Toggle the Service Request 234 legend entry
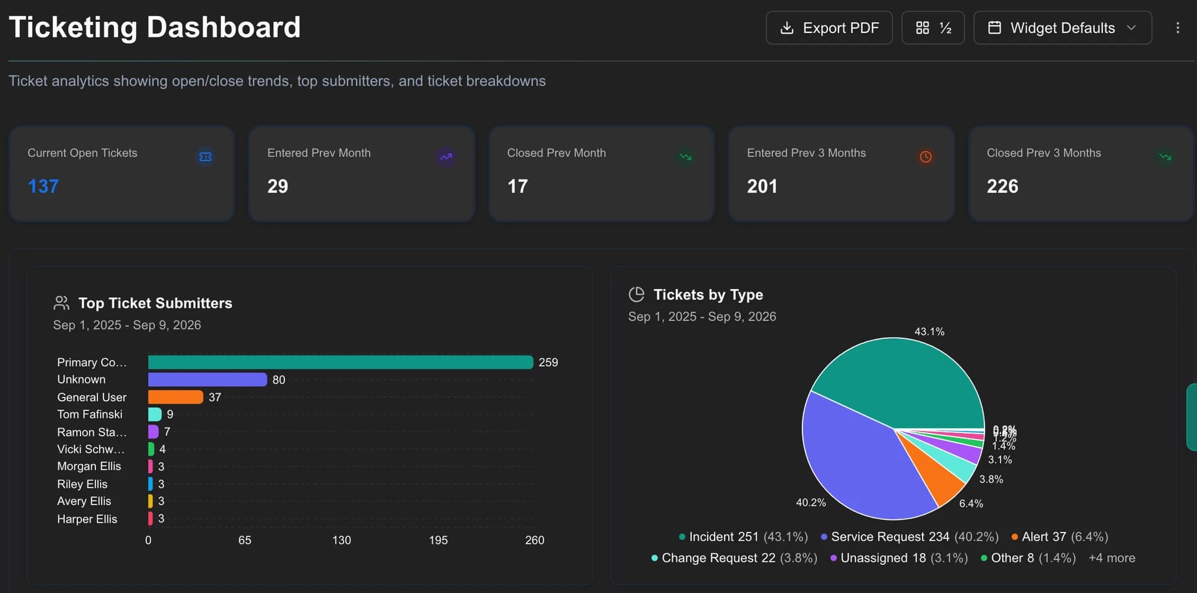The width and height of the screenshot is (1197, 593). 910,537
